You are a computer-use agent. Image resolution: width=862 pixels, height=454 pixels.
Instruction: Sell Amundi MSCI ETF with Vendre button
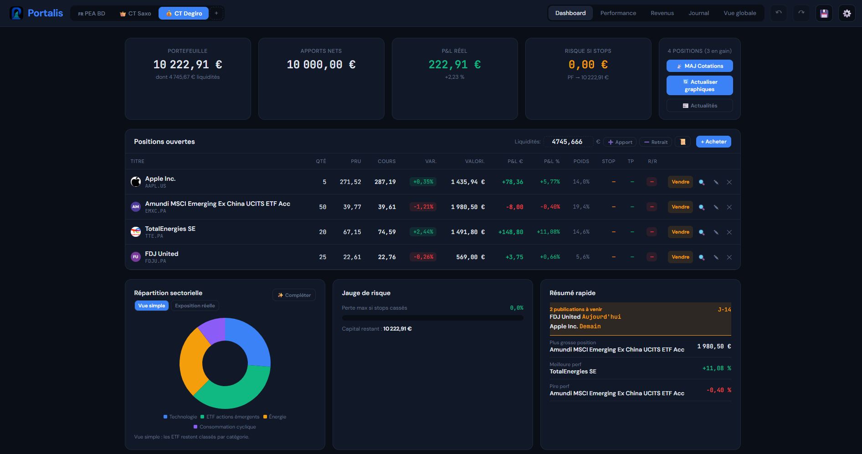[680, 207]
